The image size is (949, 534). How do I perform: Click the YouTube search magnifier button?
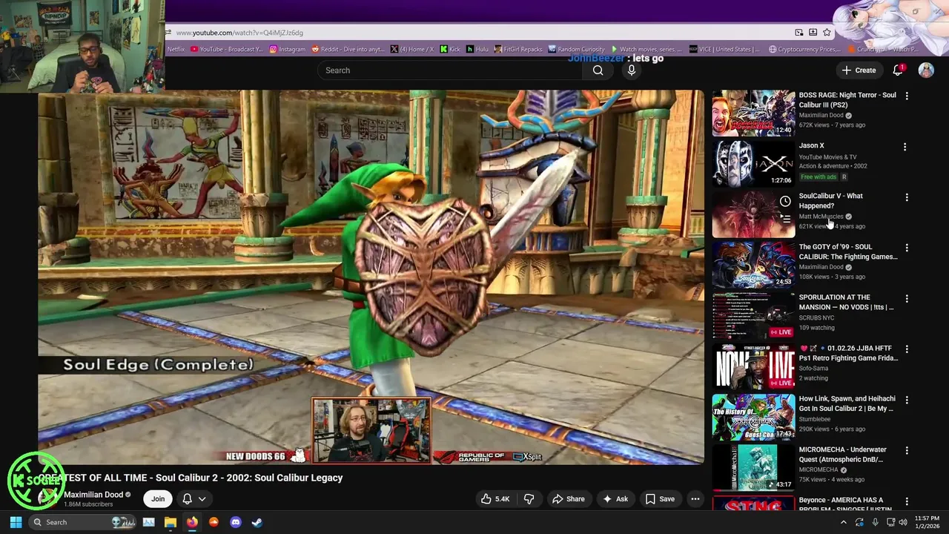pyautogui.click(x=598, y=70)
